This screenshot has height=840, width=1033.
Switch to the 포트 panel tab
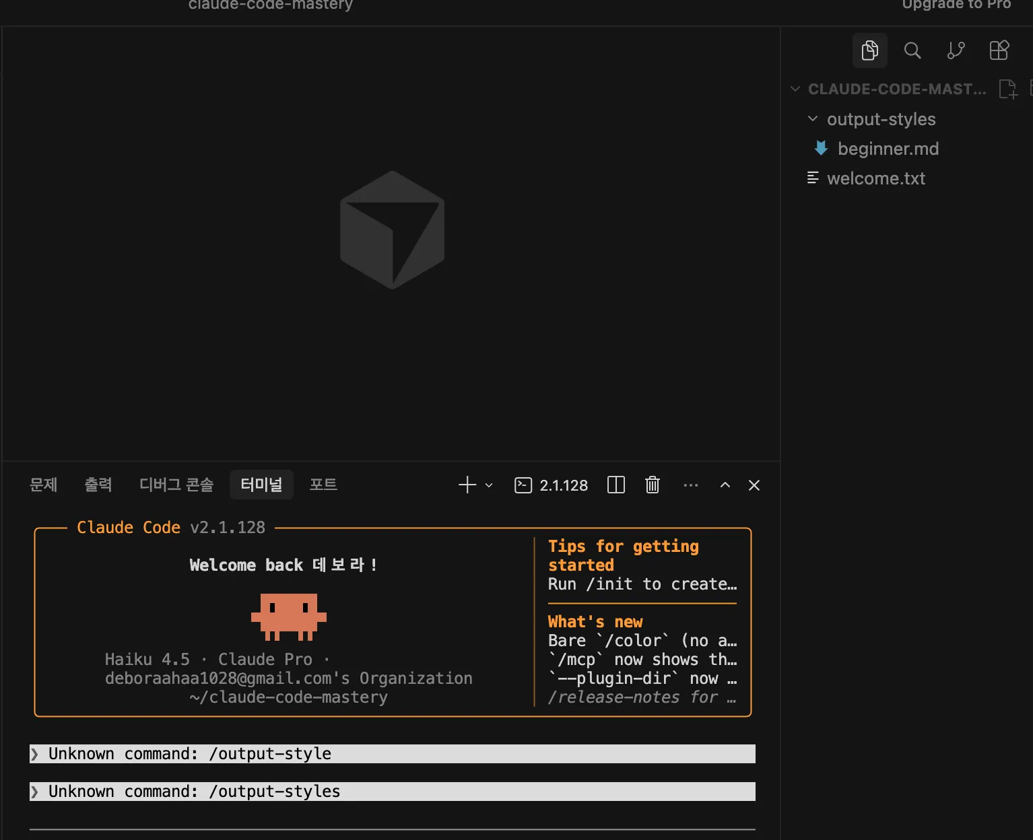[323, 485]
